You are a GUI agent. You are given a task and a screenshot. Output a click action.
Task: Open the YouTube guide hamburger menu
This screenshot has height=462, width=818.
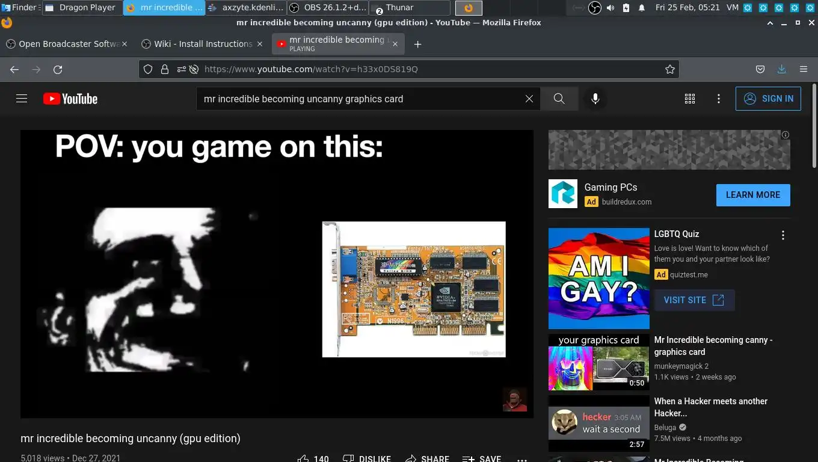pos(22,99)
